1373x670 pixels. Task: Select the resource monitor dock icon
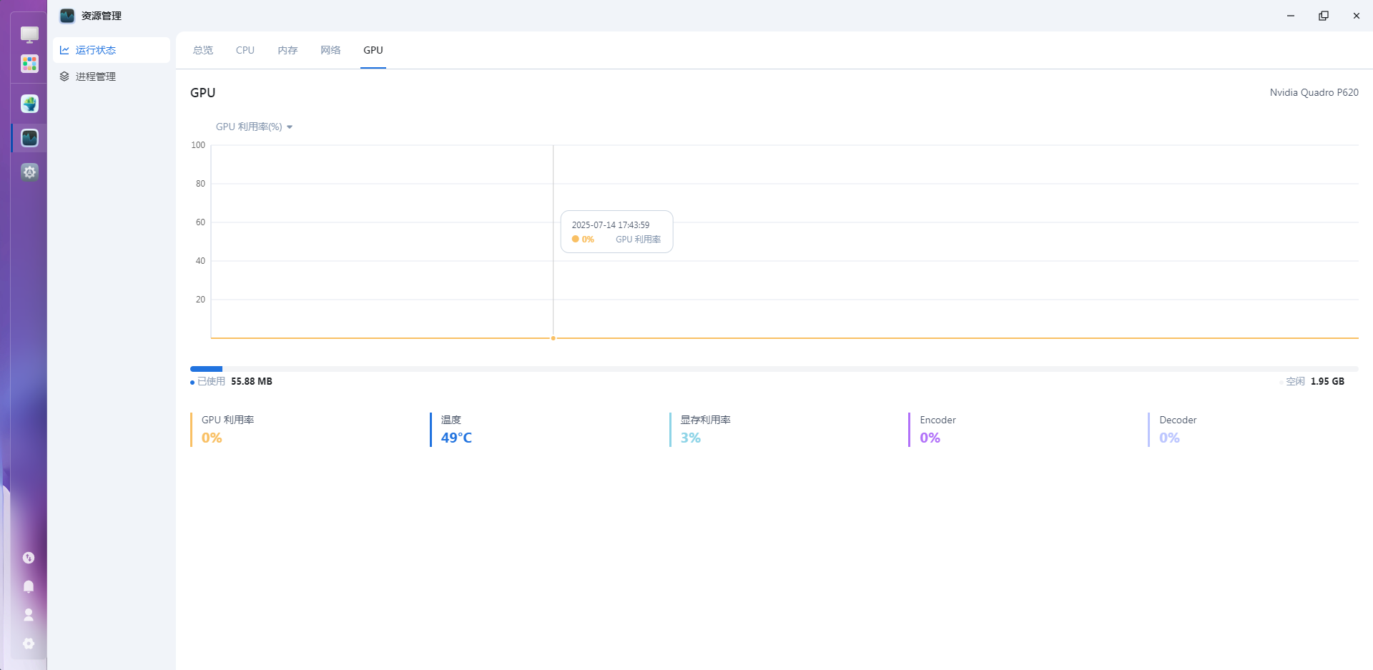29,138
